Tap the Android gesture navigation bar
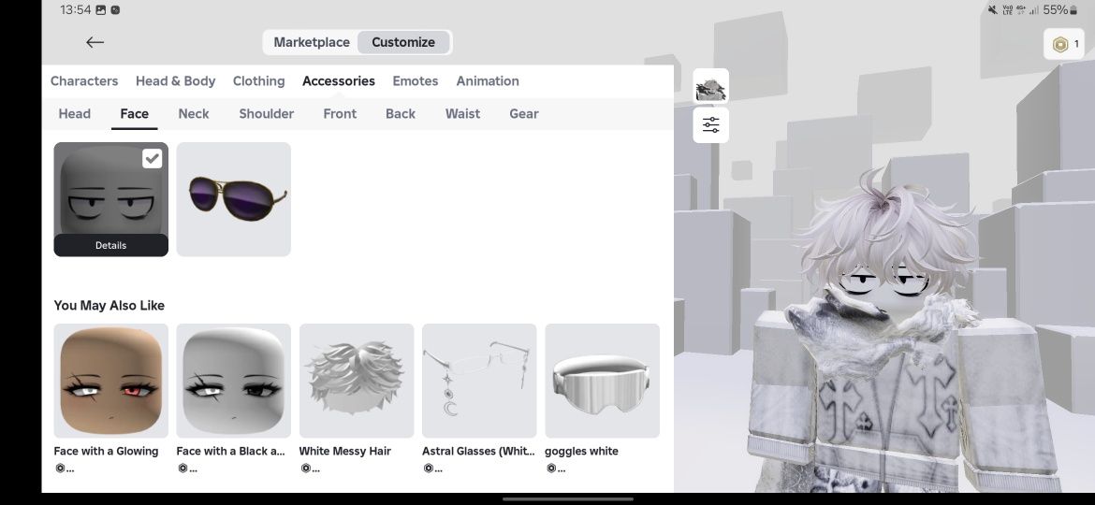The width and height of the screenshot is (1095, 505). point(568,498)
